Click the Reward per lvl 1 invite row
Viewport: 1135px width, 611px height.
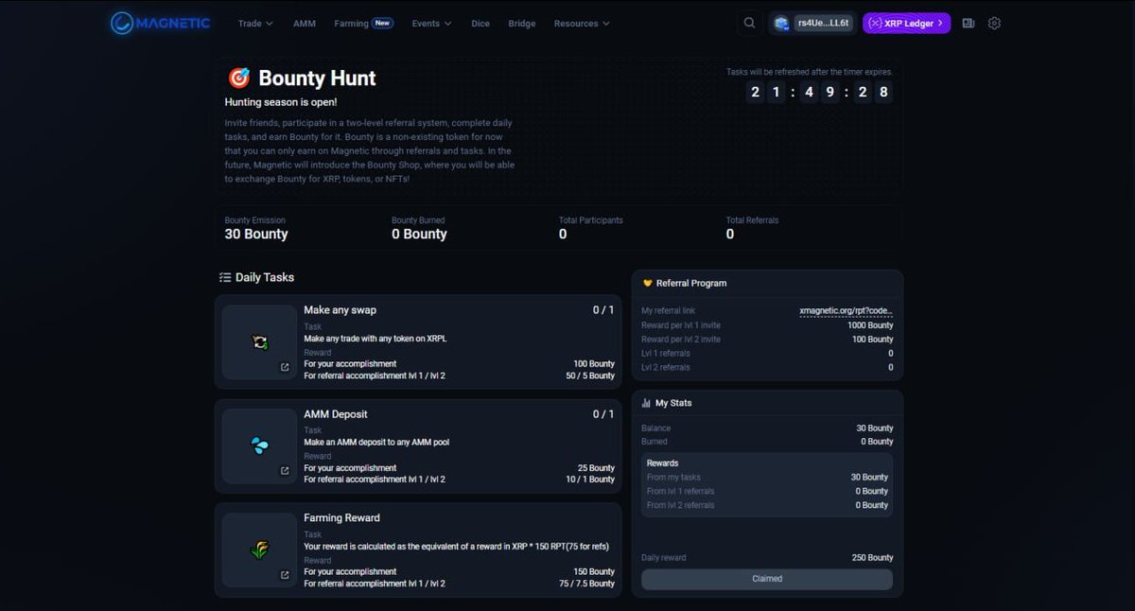767,325
